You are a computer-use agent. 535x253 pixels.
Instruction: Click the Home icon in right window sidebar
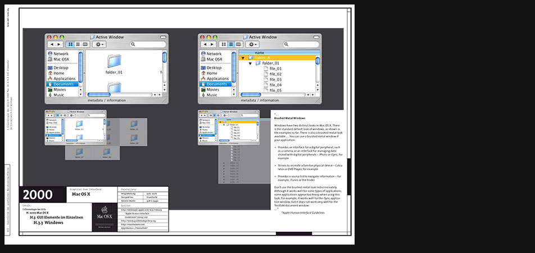(x=202, y=73)
